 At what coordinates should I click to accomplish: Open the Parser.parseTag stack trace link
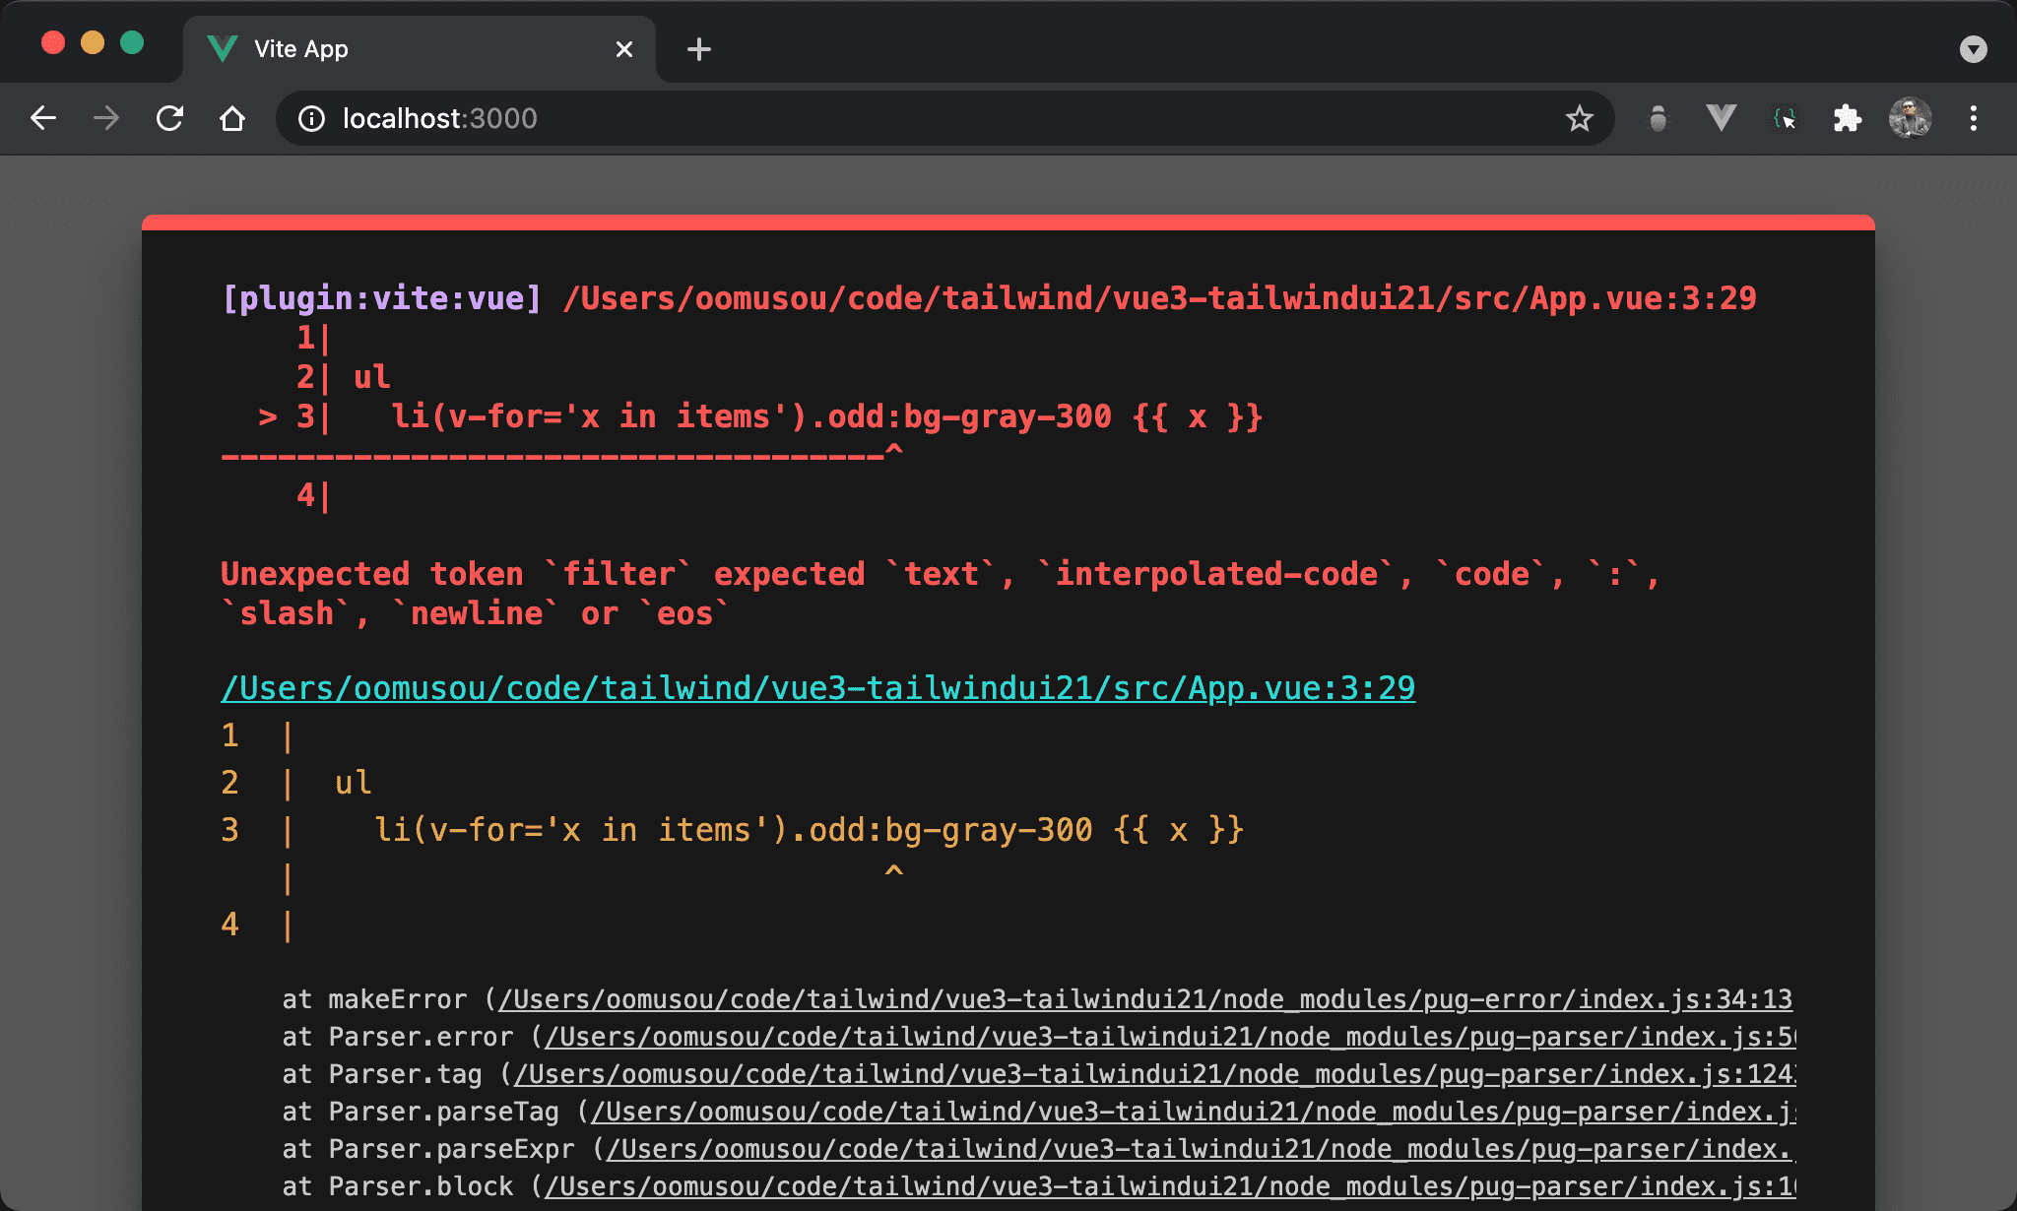1193,1112
